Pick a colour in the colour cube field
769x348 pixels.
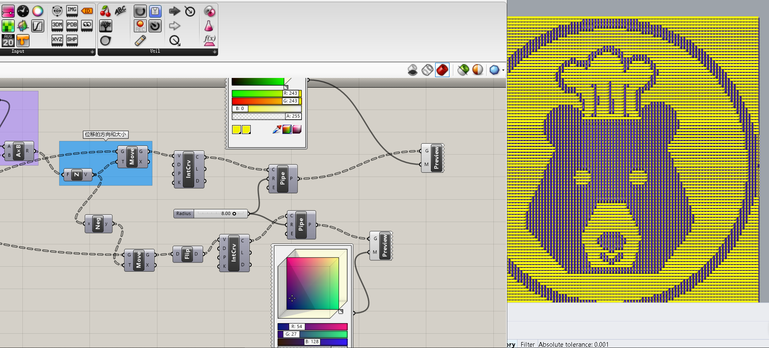(312, 283)
